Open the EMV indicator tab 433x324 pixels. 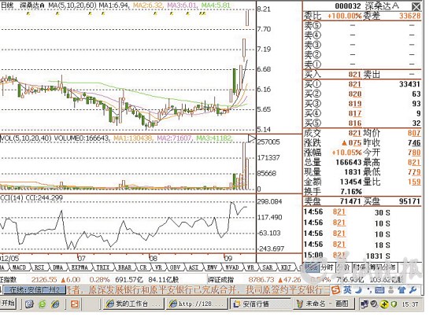(212, 267)
